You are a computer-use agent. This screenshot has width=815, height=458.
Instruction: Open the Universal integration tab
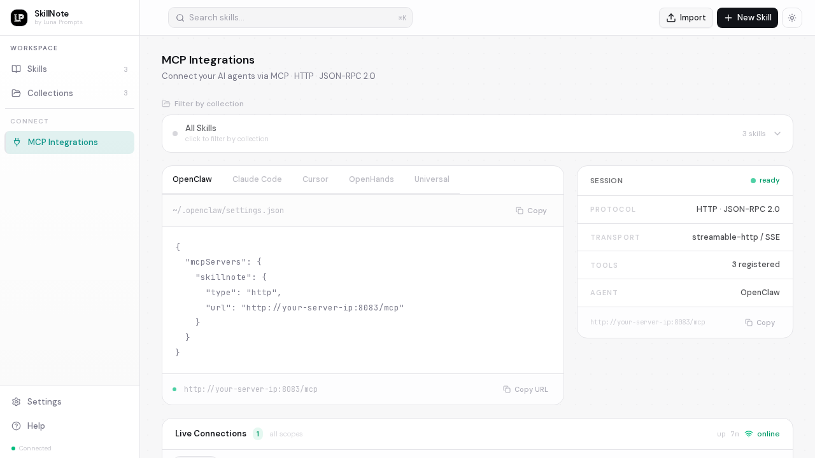(x=432, y=179)
